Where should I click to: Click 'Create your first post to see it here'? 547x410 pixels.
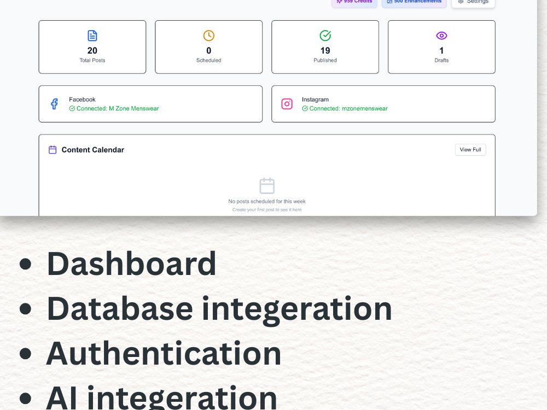click(x=267, y=210)
